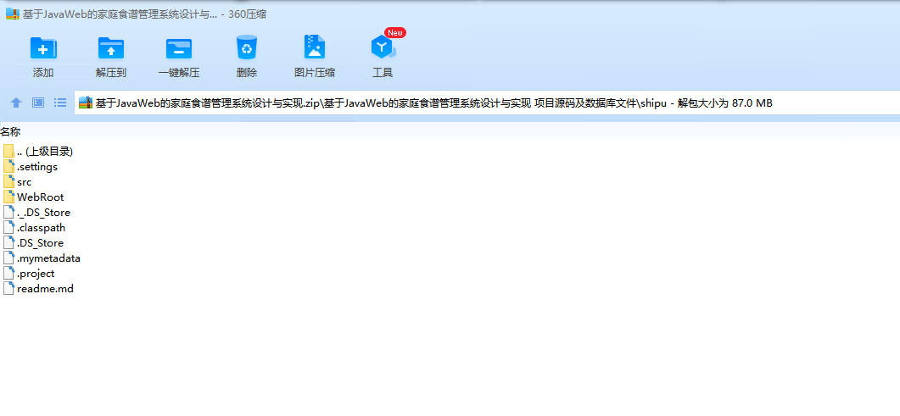Open the 图片压缩 image compression tool

pyautogui.click(x=315, y=47)
